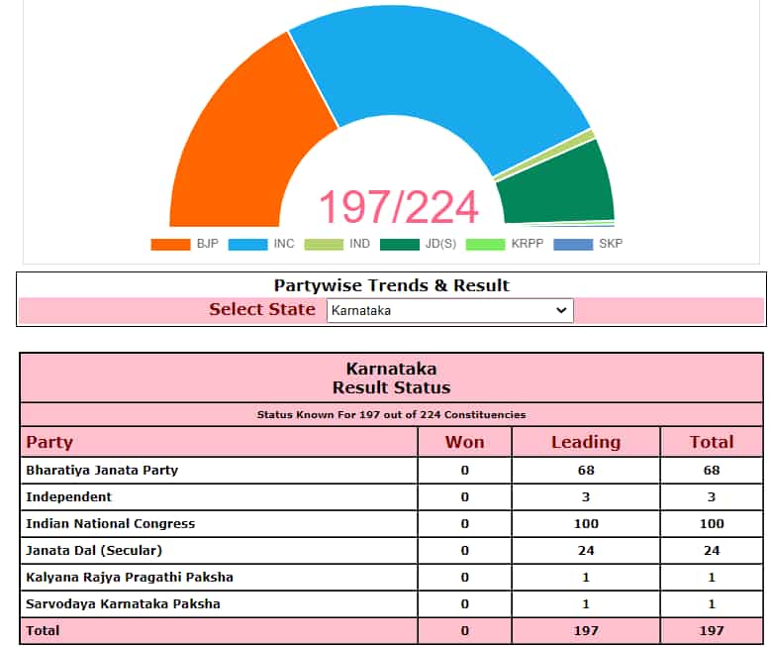Click the Total column header
This screenshot has height=647, width=769.
coord(712,442)
